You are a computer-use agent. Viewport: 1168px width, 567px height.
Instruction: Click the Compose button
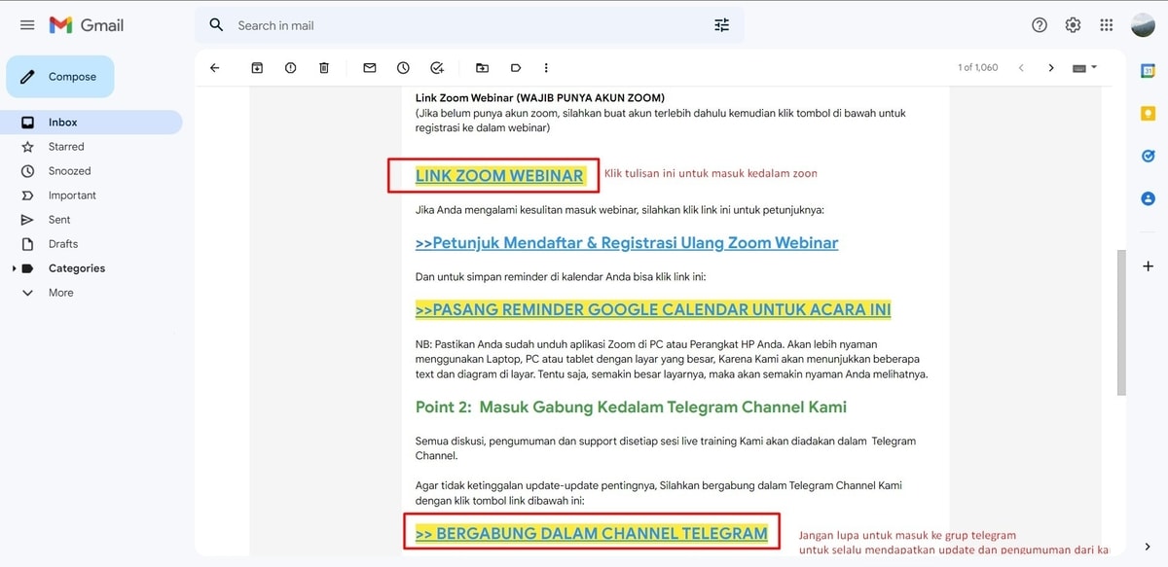(x=60, y=77)
